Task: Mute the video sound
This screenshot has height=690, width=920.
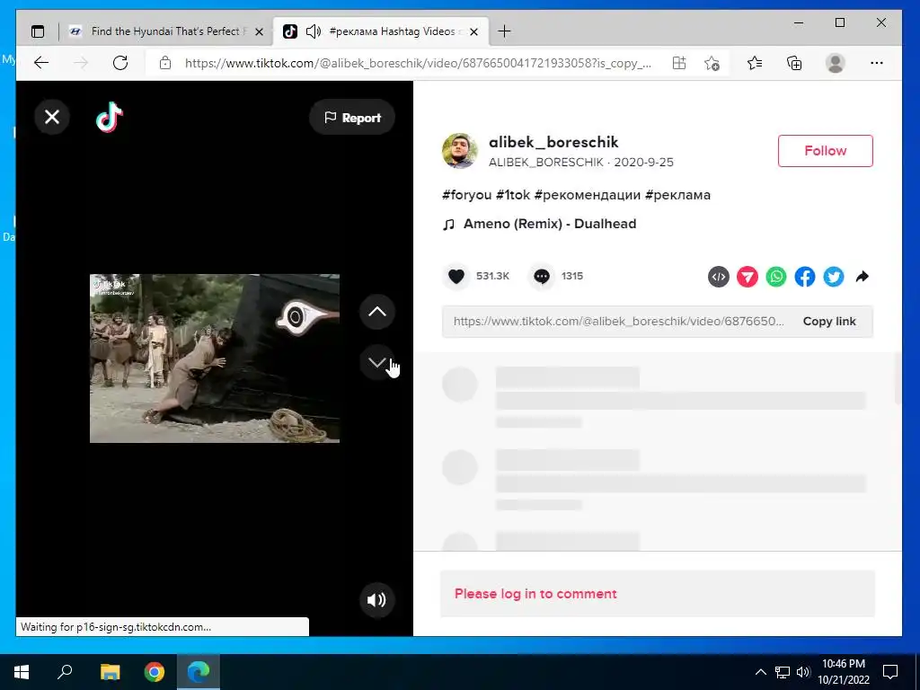Action: point(376,599)
